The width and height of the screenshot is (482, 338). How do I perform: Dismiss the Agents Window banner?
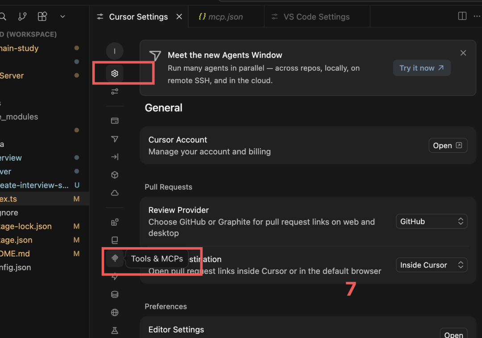click(x=463, y=53)
